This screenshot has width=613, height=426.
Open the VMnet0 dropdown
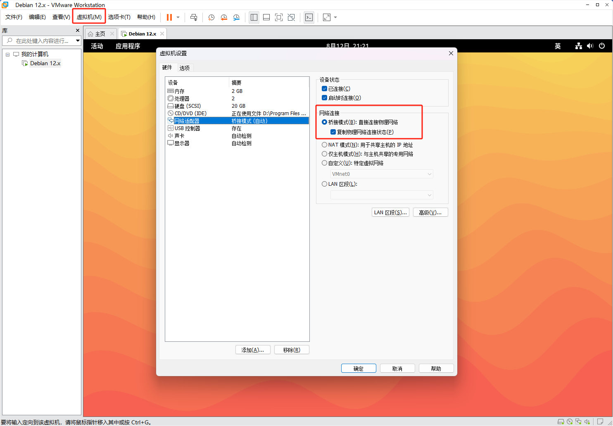point(382,174)
